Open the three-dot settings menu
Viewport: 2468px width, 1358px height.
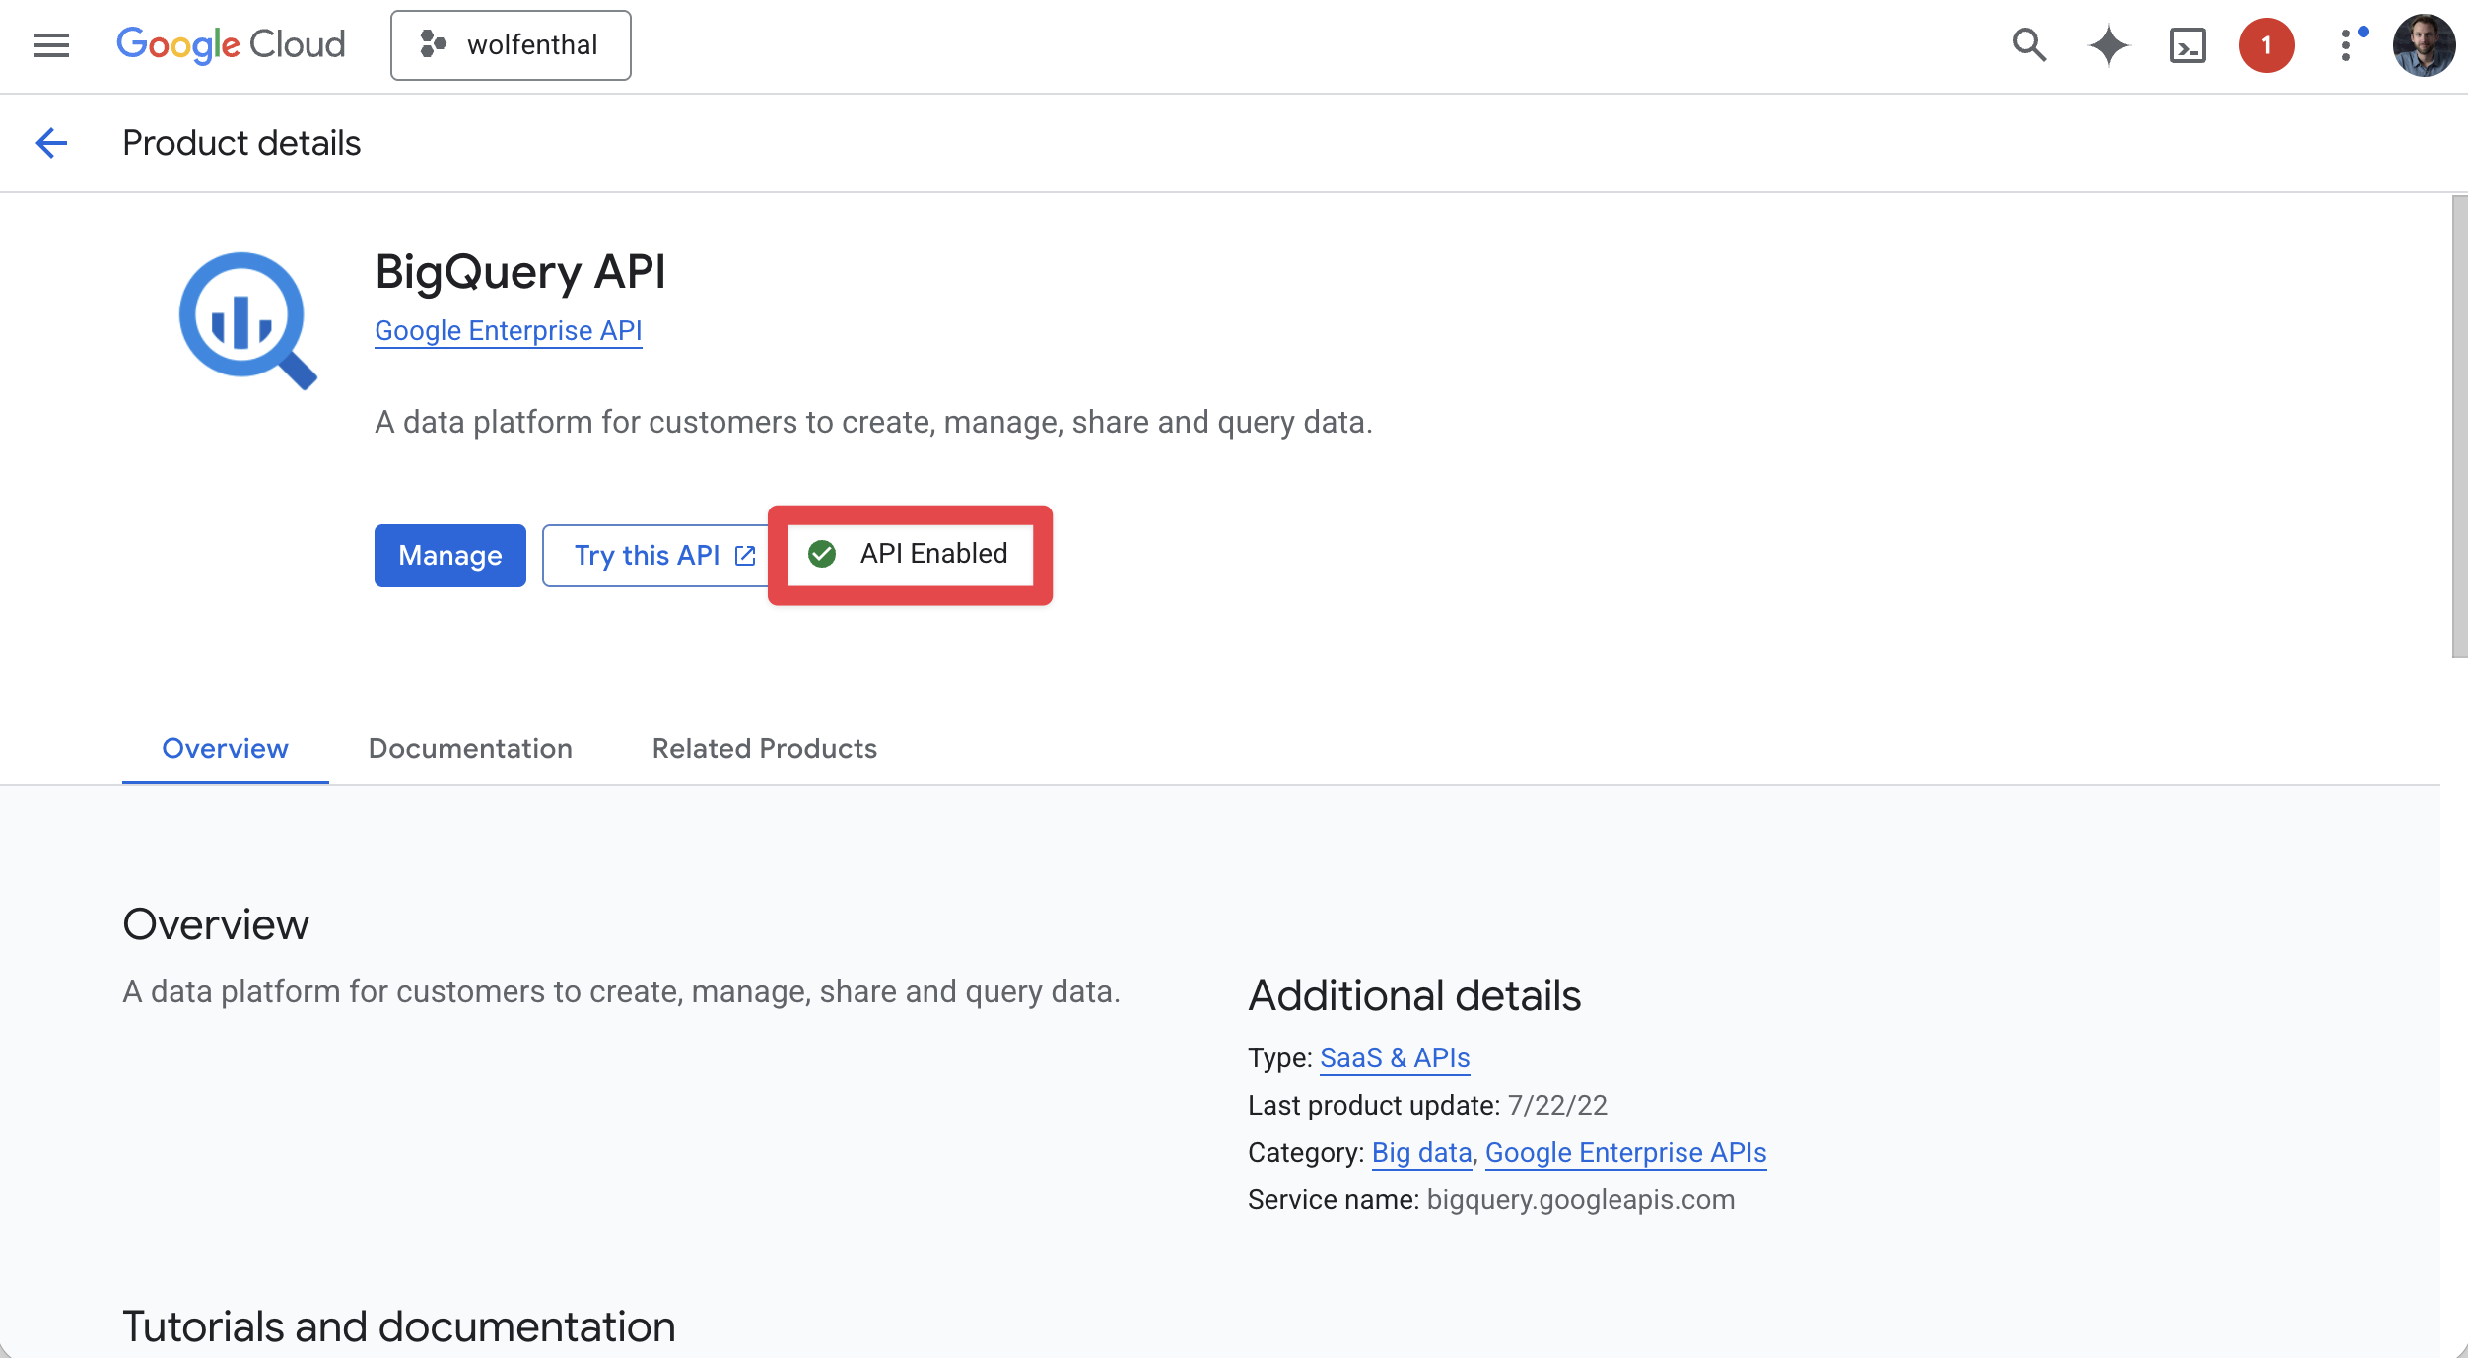(x=2346, y=45)
